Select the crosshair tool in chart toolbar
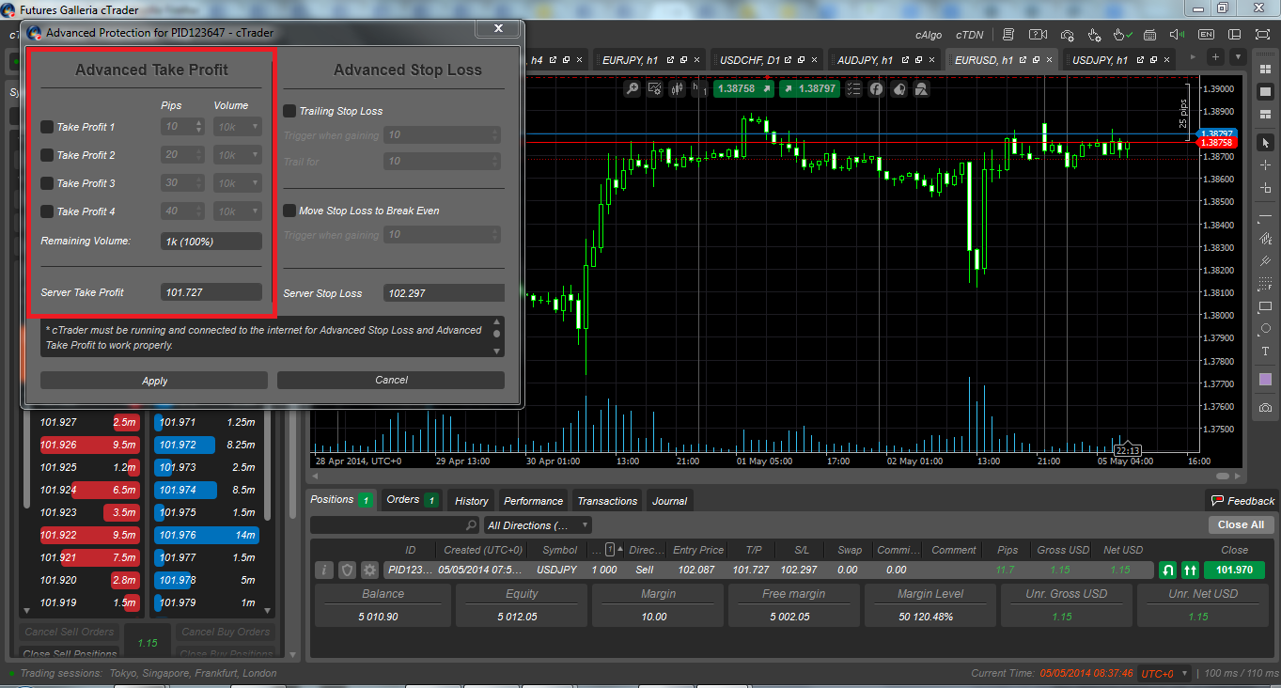Viewport: 1281px width, 688px height. (x=1265, y=165)
